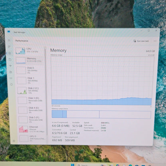Image resolution: width=166 pixels, height=166 pixels.
Task: Click the 'DIMM' form factor value
Action: [x=103, y=128]
